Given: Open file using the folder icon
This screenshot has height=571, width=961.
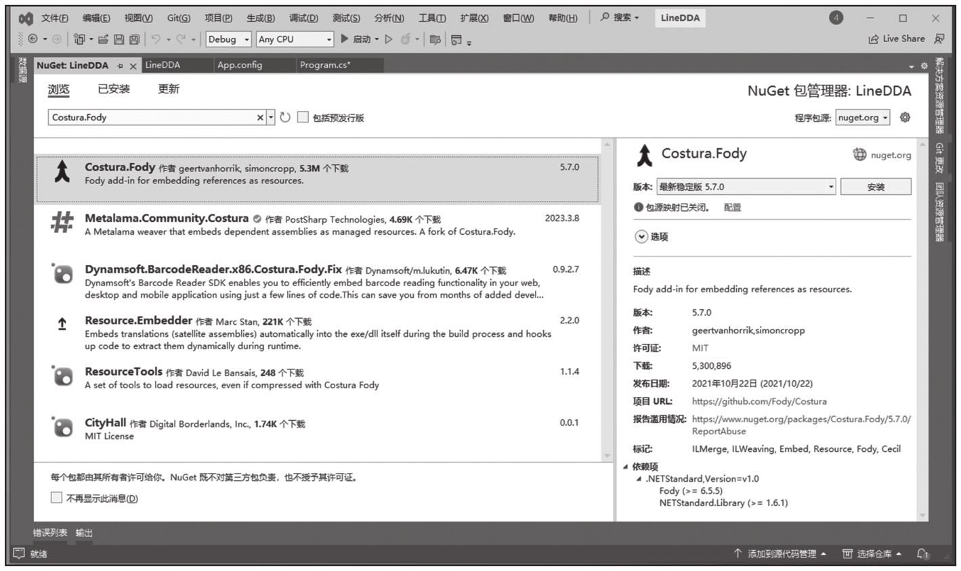Looking at the screenshot, I should click(x=103, y=39).
